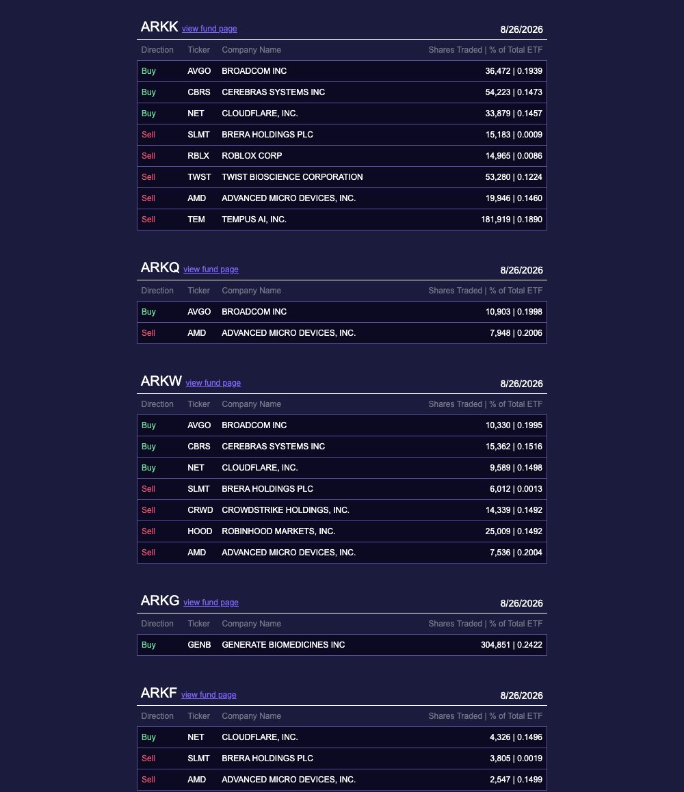The height and width of the screenshot is (792, 684).
Task: Open the ARKG view fund page link
Action: tap(211, 603)
